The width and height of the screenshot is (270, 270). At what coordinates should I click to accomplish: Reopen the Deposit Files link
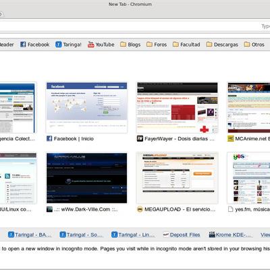[x=182, y=235]
